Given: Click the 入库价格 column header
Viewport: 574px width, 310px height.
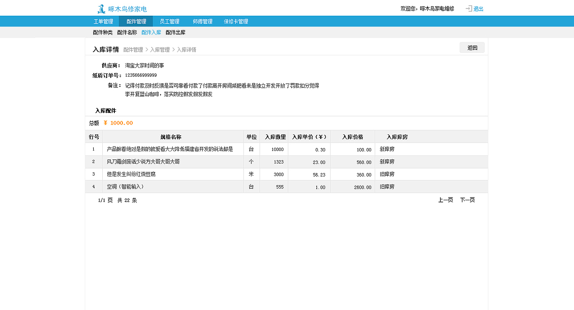Looking at the screenshot, I should click(x=352, y=137).
